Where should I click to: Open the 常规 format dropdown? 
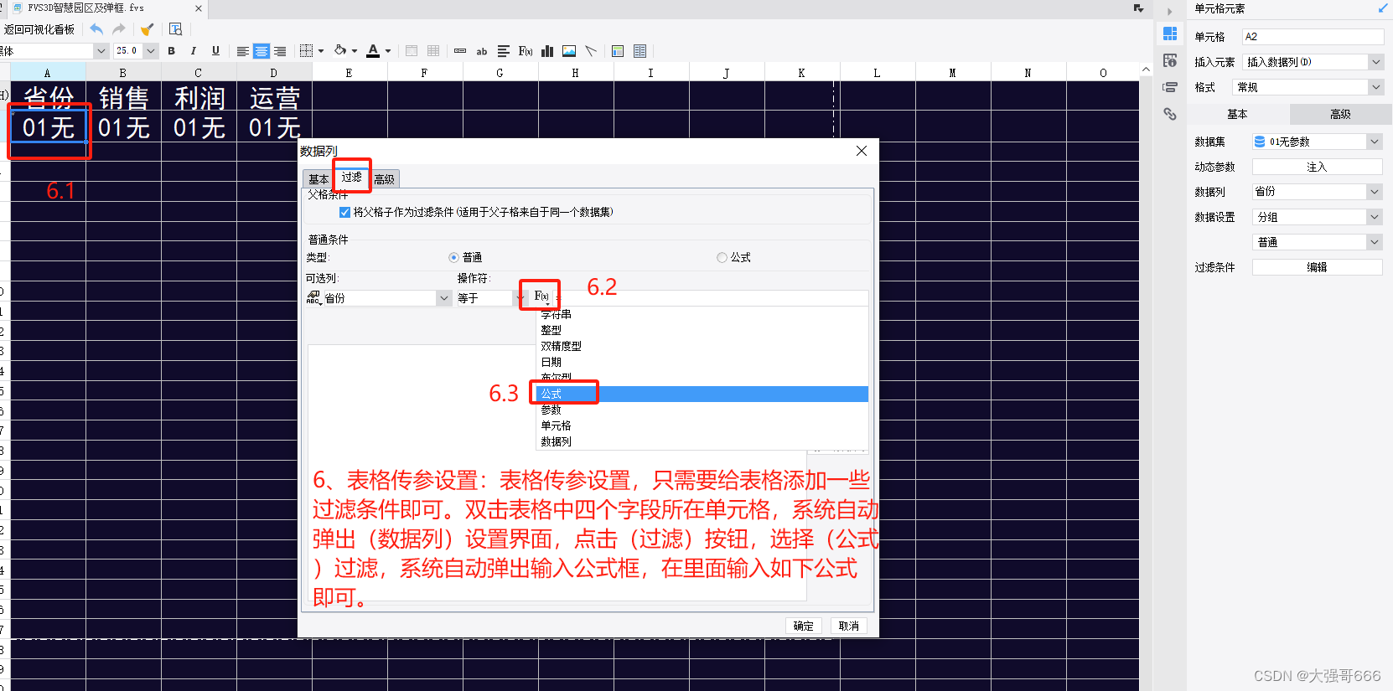(1375, 87)
